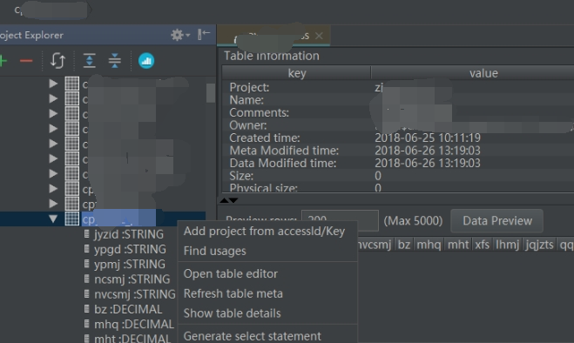Collapse all nodes in the explorer tree
Image resolution: width=574 pixels, height=343 pixels.
[115, 61]
